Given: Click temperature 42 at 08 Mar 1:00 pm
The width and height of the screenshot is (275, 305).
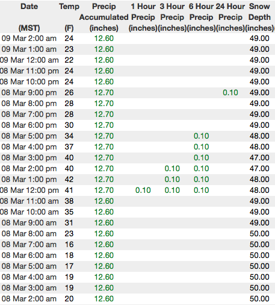Looking at the screenshot, I should coord(69,180).
